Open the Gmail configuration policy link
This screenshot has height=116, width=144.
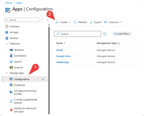(60, 50)
